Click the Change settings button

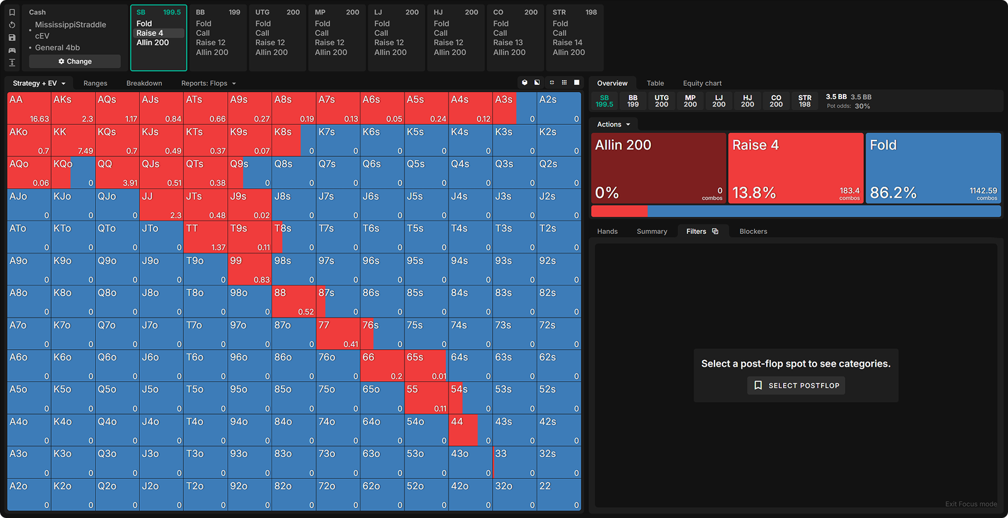pos(75,61)
